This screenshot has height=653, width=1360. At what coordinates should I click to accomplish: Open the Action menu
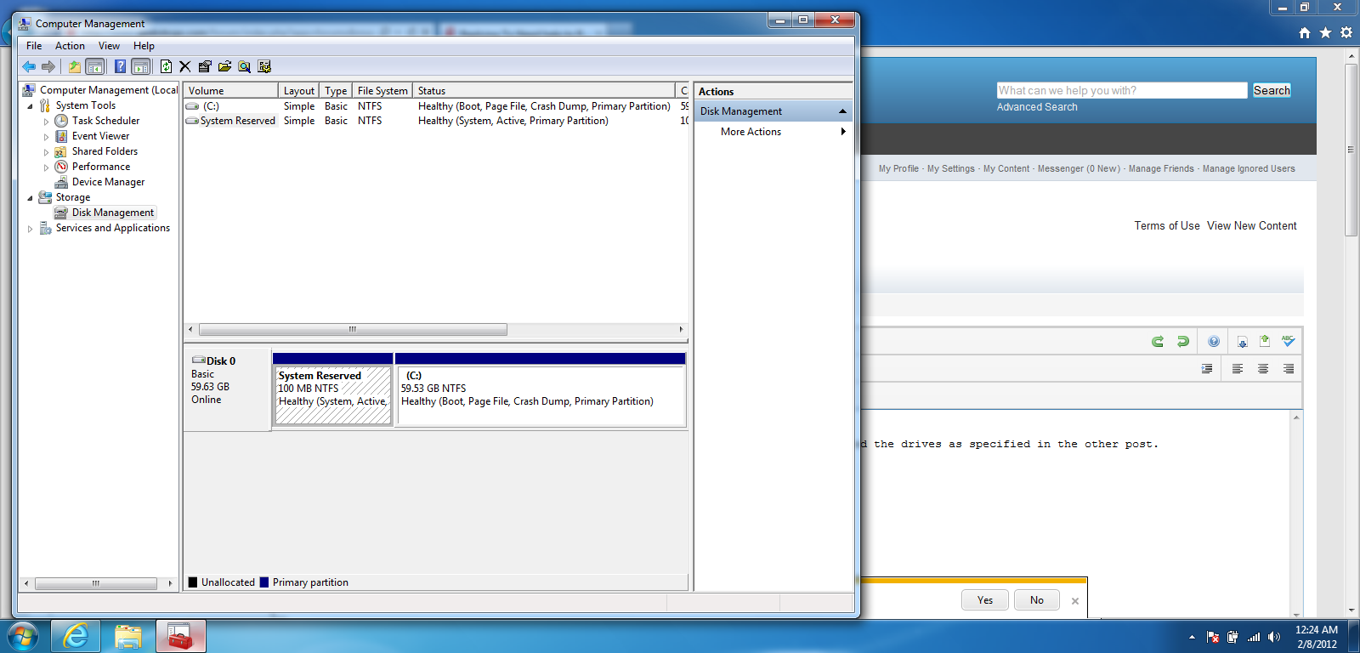coord(70,46)
